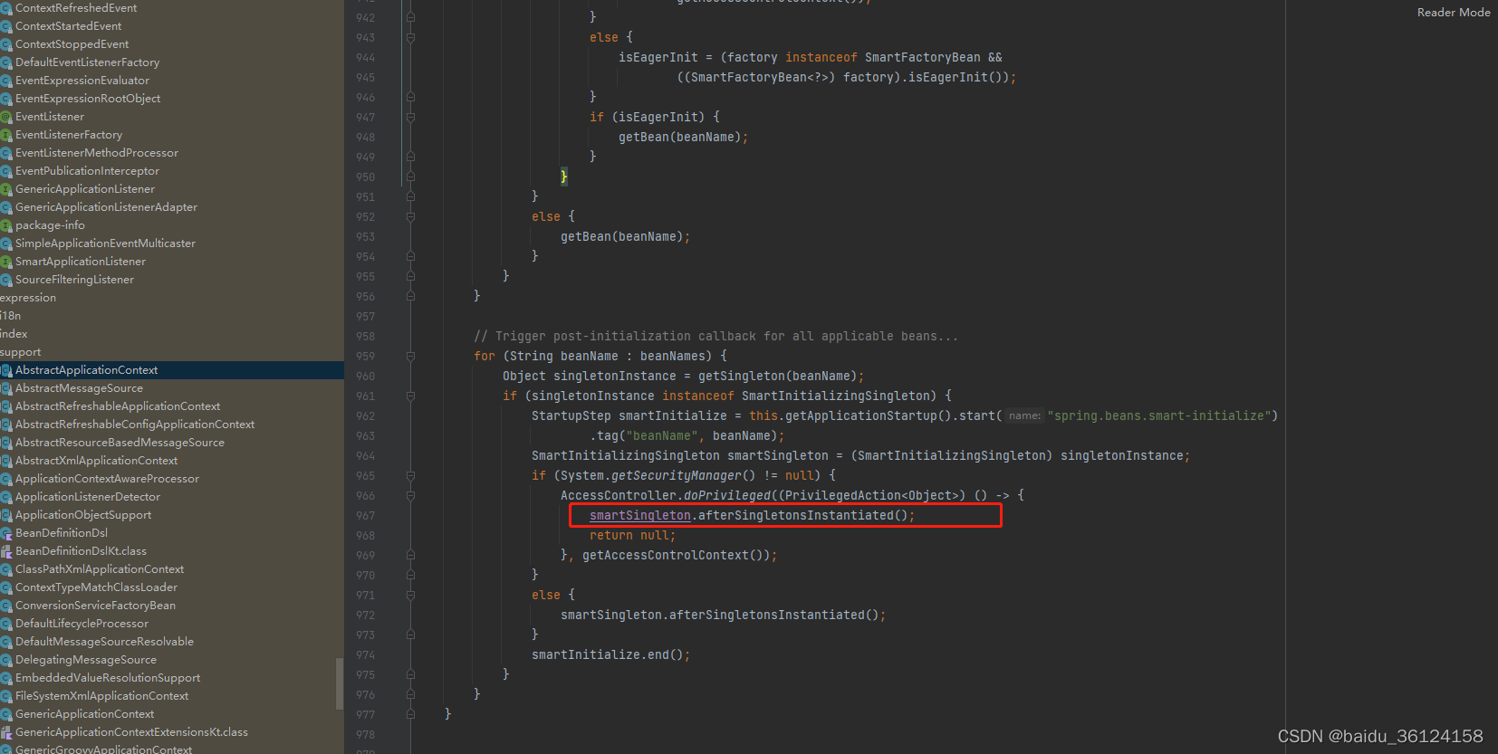Select ApplicationListenerDetector in the tree
1498x754 pixels.
click(x=88, y=497)
